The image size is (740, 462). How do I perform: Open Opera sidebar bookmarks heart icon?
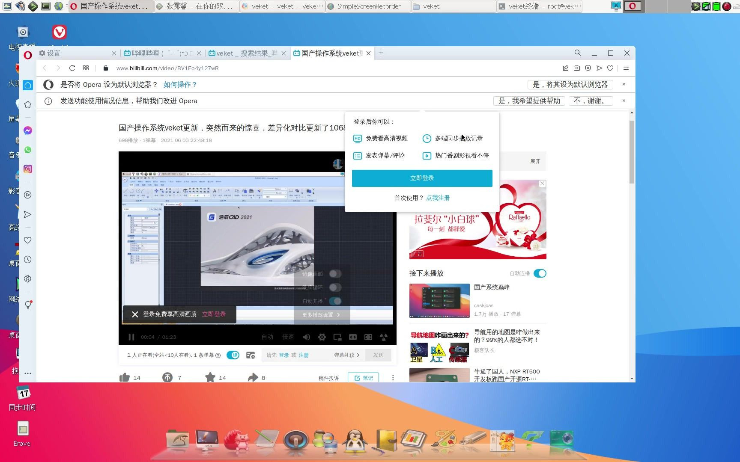(x=28, y=240)
